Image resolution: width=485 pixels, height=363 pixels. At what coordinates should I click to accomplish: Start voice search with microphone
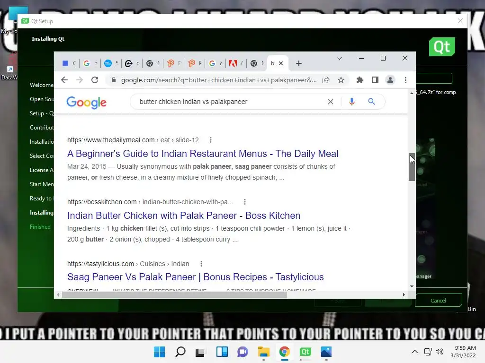tap(352, 102)
